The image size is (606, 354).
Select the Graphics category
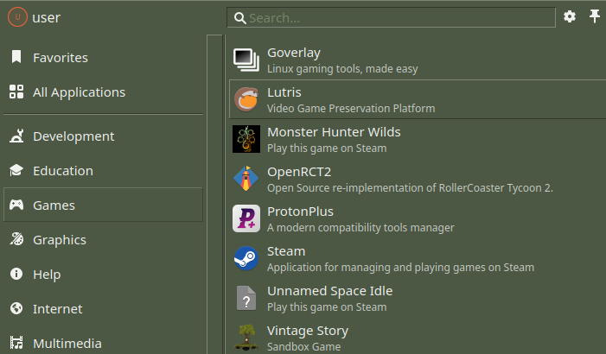click(103, 240)
